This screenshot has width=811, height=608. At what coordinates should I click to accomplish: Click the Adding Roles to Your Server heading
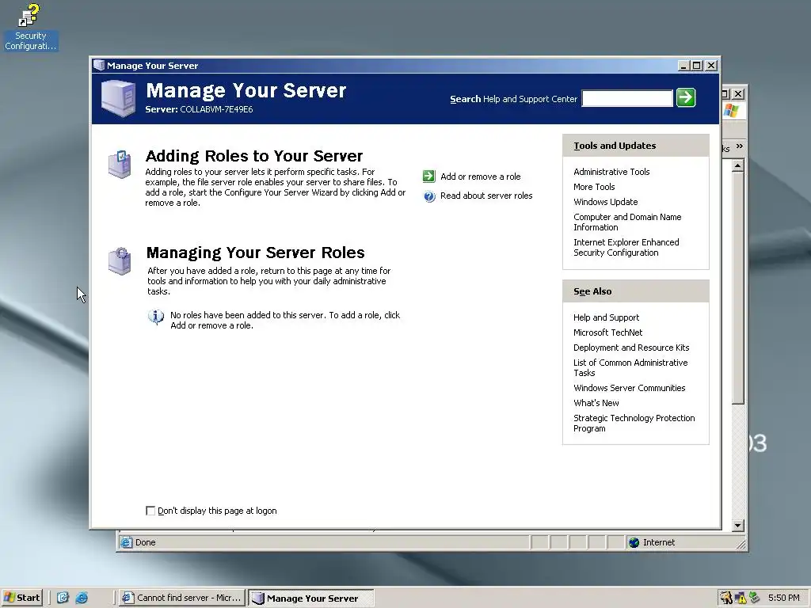tap(254, 156)
